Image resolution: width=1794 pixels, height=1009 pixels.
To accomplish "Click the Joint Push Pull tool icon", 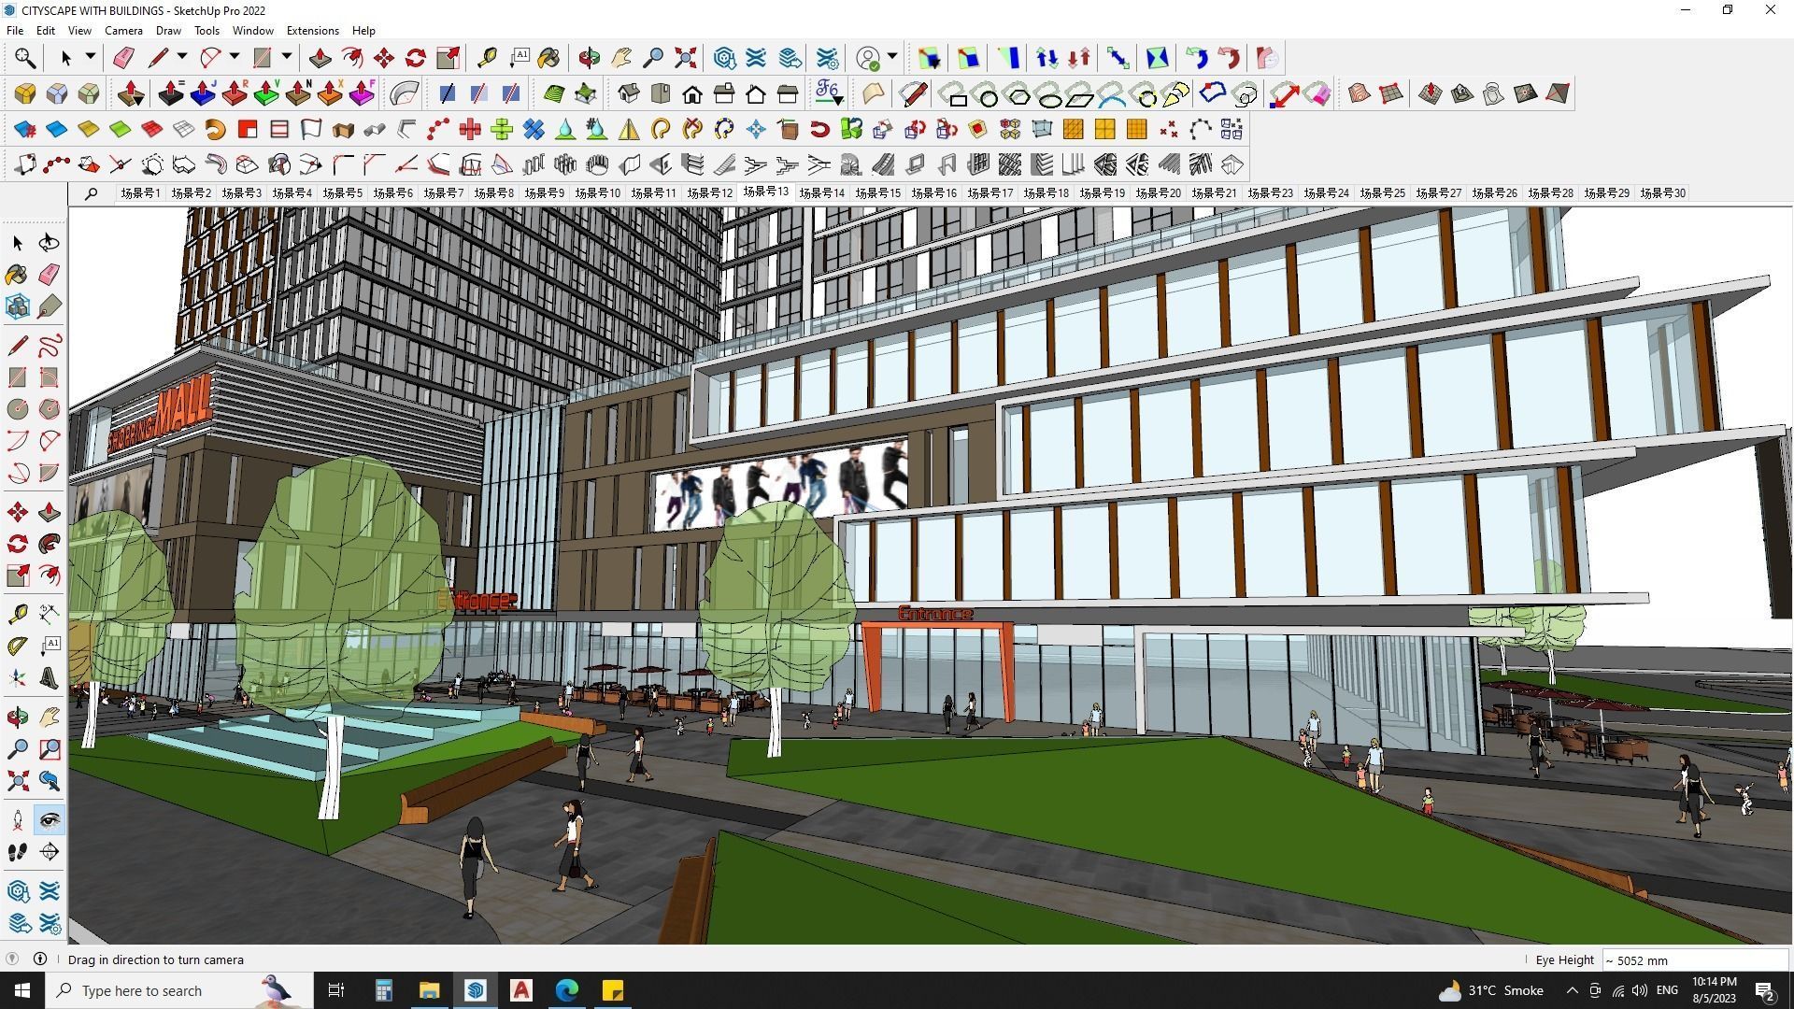I will (131, 93).
